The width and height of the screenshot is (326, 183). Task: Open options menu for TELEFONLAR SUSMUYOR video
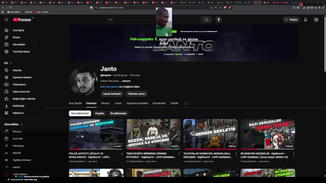click(x=236, y=154)
